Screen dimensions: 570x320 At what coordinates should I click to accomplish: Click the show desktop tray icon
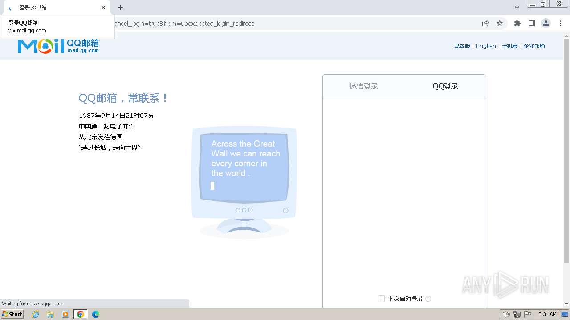point(565,314)
